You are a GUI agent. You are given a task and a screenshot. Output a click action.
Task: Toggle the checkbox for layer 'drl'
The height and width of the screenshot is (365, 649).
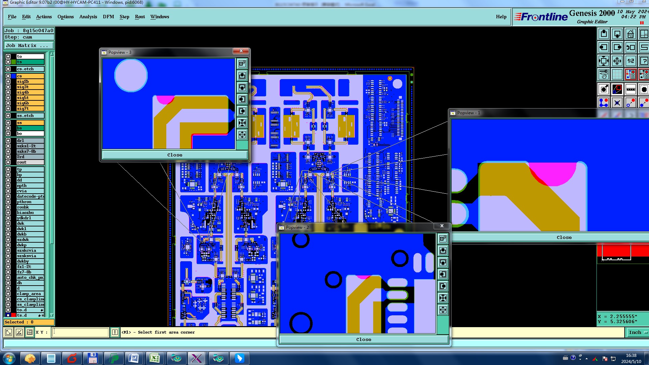pos(8,141)
